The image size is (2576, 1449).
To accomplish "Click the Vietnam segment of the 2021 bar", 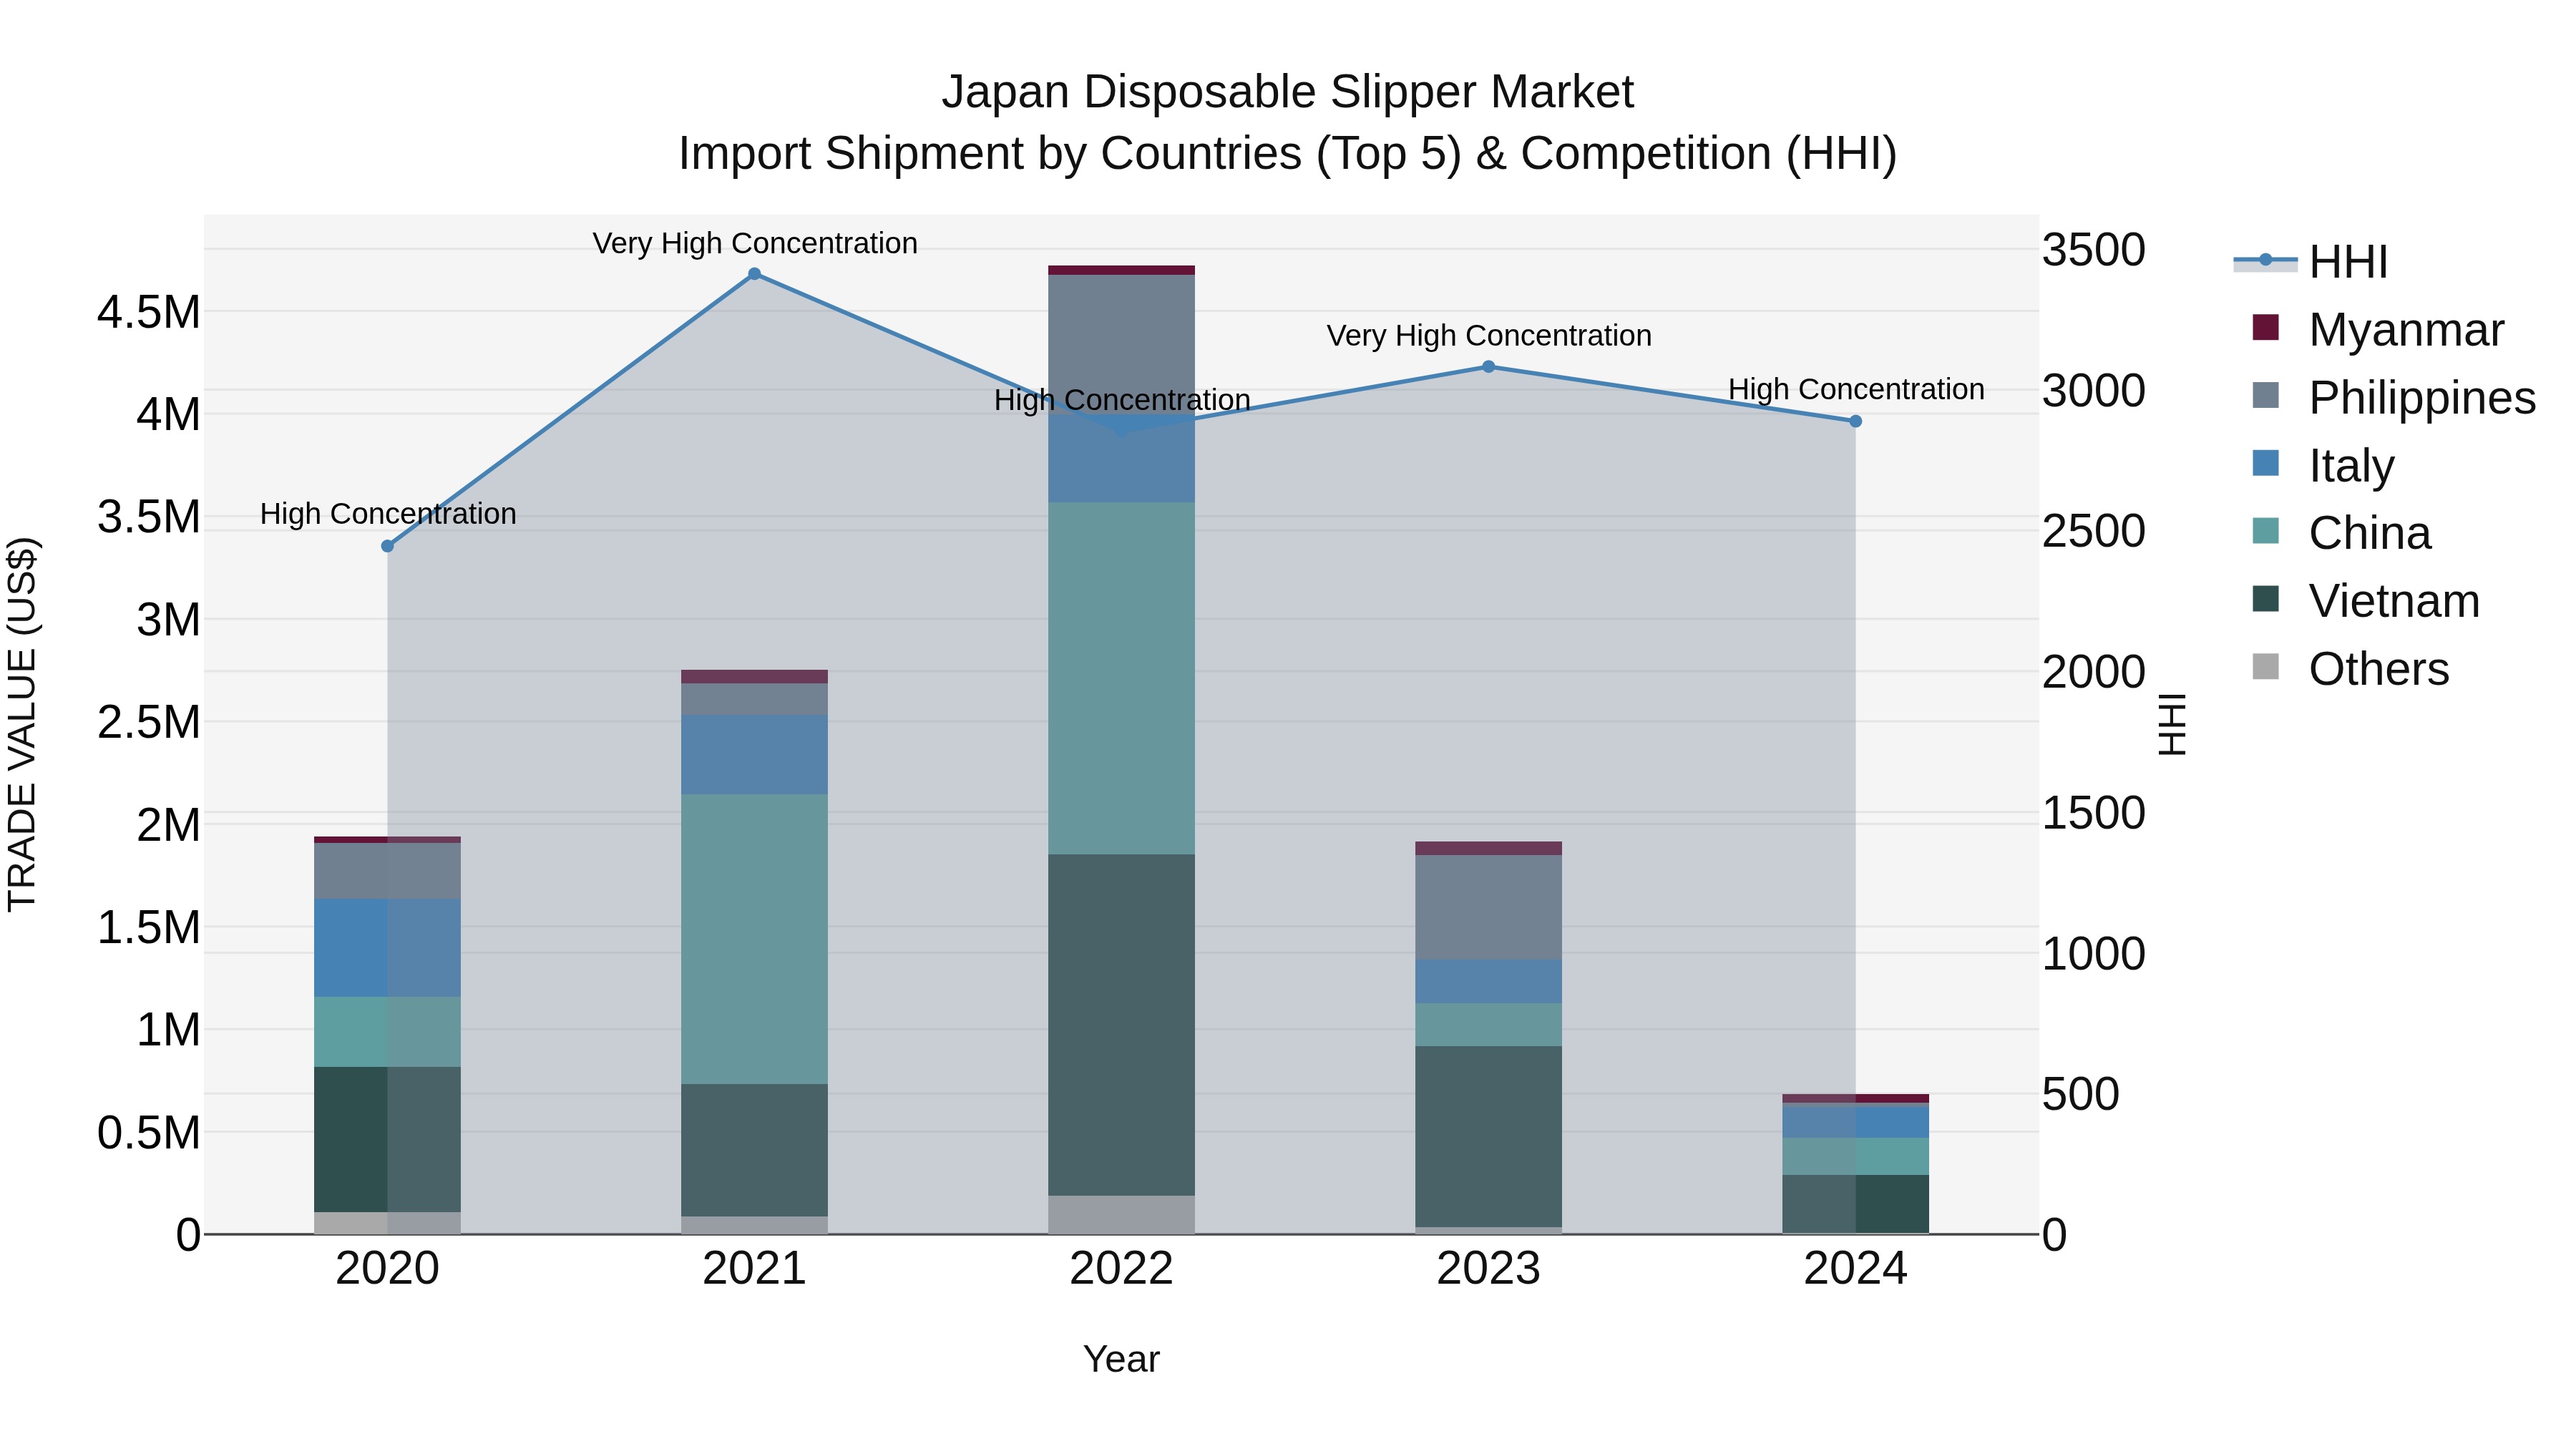I will click(x=755, y=1150).
